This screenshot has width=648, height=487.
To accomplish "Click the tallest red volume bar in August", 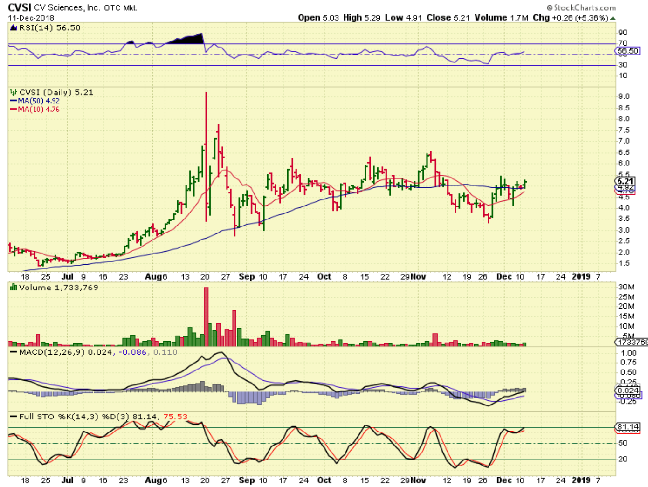I will click(x=206, y=316).
